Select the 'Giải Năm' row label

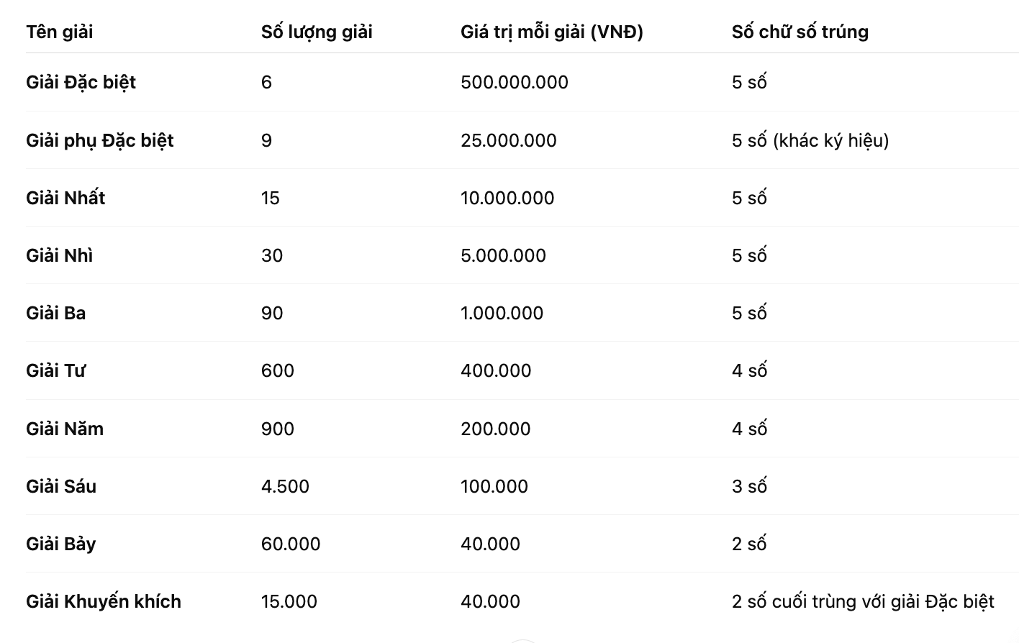click(x=65, y=429)
